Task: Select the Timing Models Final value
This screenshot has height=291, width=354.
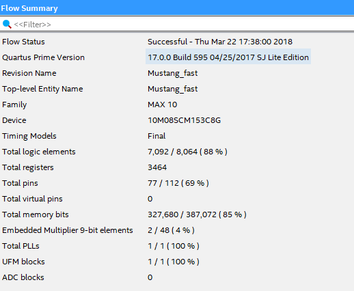Action: (x=156, y=136)
